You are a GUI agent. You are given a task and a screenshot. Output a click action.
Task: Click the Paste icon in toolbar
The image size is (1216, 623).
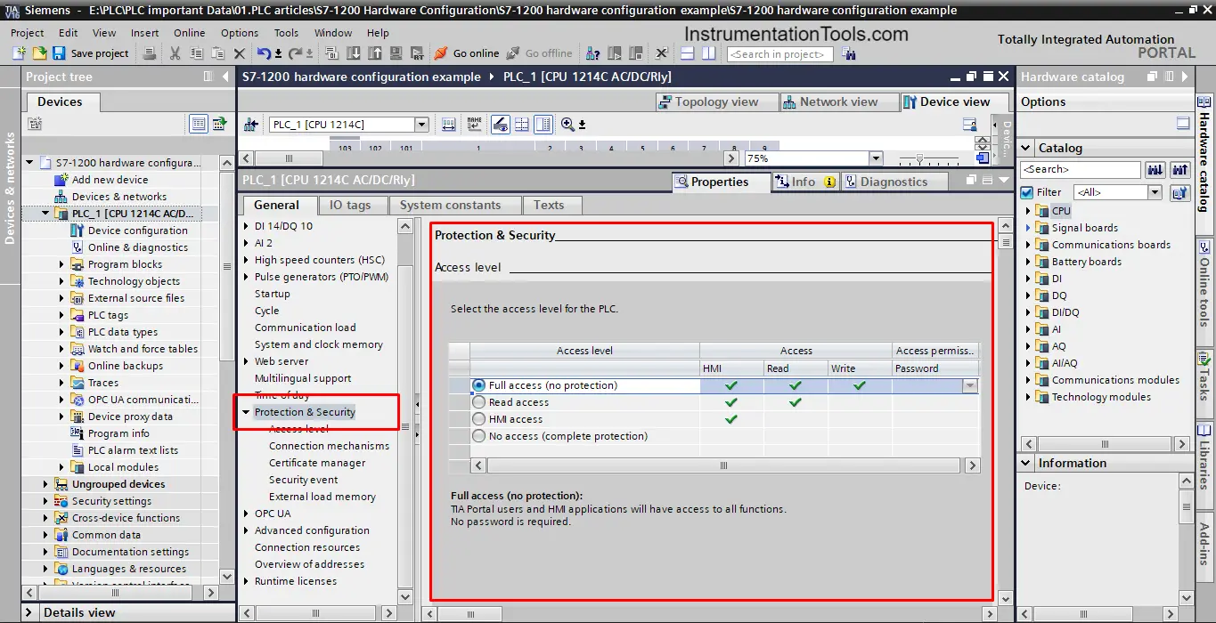218,53
